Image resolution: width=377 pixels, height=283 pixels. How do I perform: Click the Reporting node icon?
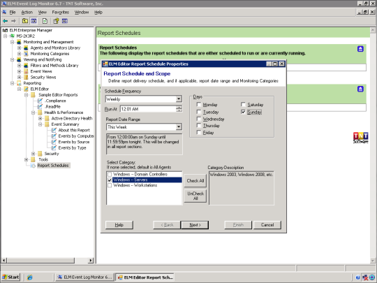19,83
